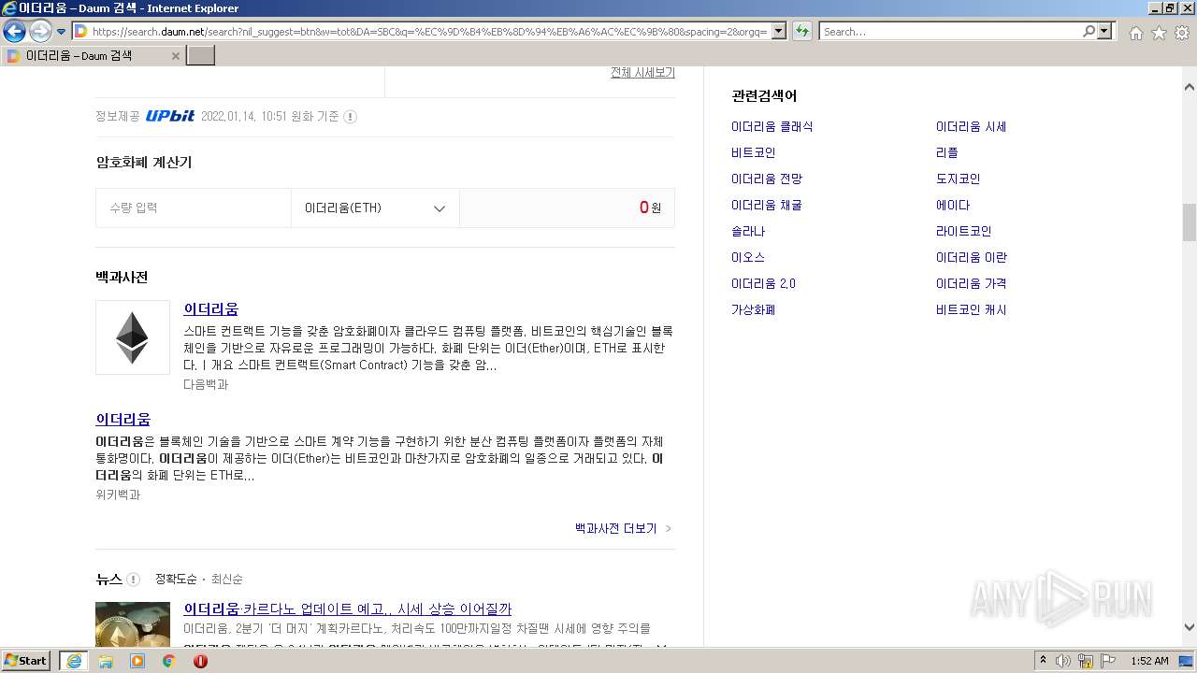The image size is (1197, 673).
Task: Open the search provider dropdown arrow
Action: click(x=1105, y=32)
